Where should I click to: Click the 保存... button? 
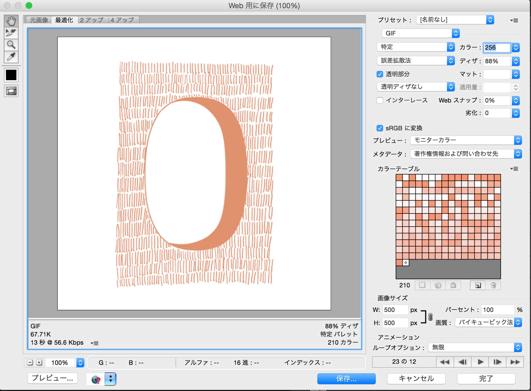346,378
